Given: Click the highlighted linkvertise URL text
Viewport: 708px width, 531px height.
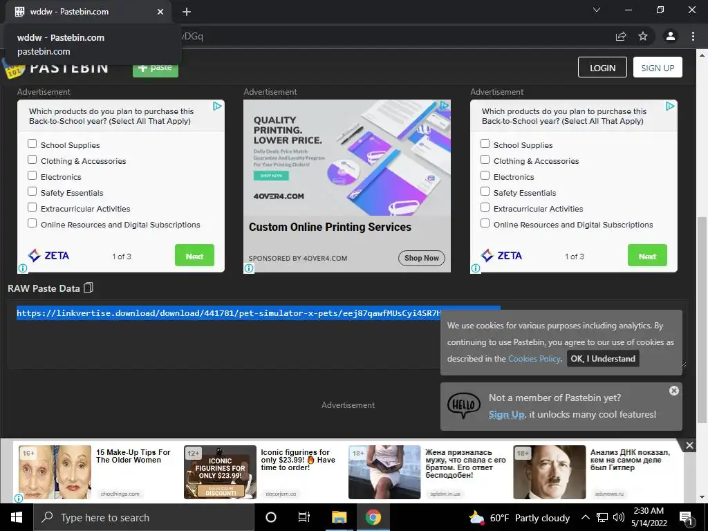Looking at the screenshot, I should (x=228, y=313).
